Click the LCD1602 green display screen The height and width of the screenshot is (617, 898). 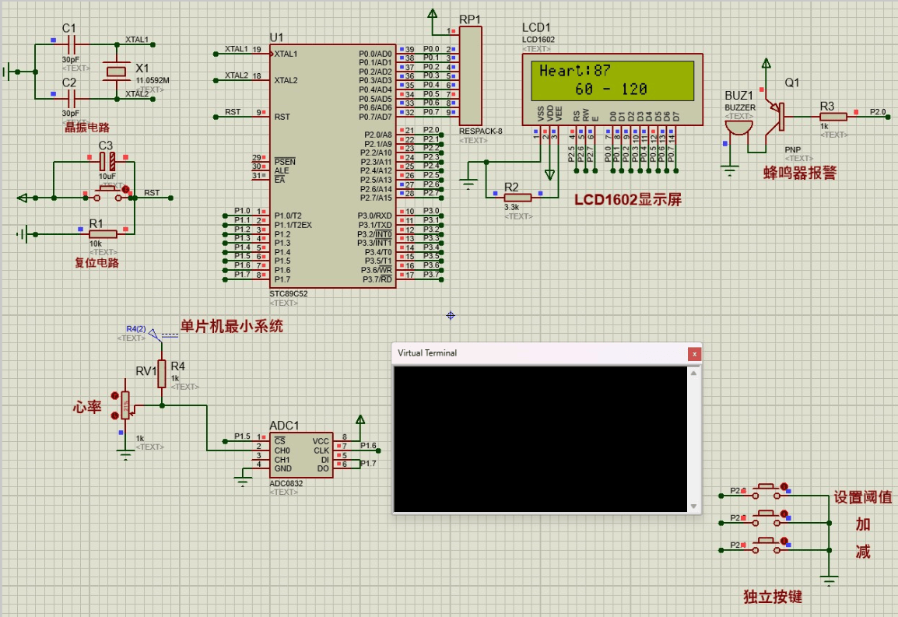point(612,80)
